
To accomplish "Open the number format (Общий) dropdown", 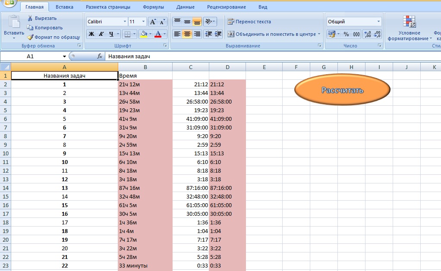I will pos(378,22).
